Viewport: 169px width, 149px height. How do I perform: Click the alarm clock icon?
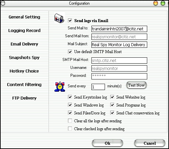point(60,87)
